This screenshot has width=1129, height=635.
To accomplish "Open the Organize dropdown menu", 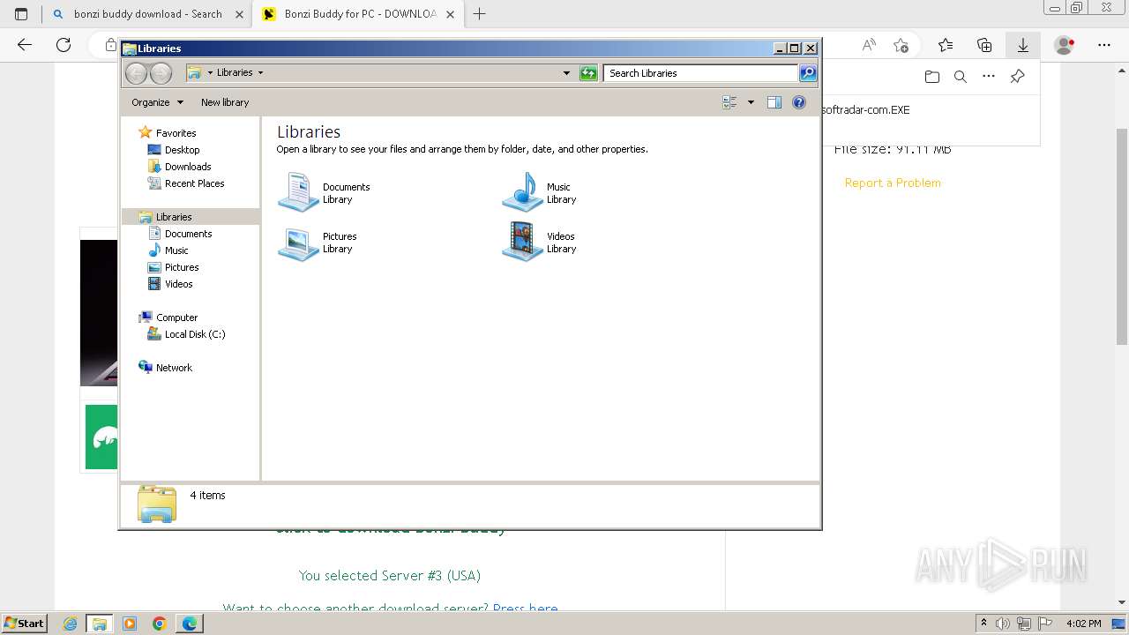I will 157,102.
